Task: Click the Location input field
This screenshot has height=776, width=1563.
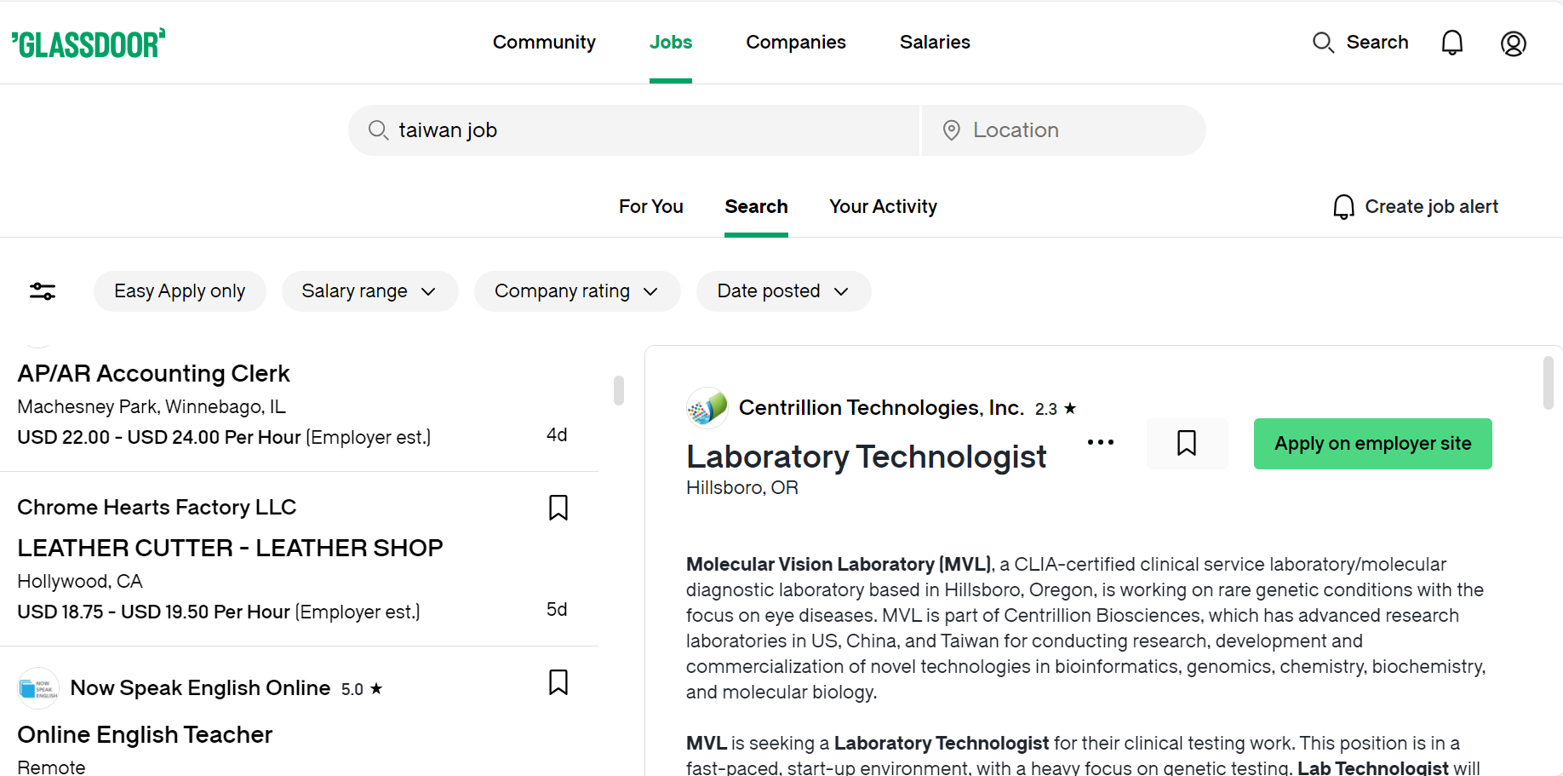Action: (1064, 130)
